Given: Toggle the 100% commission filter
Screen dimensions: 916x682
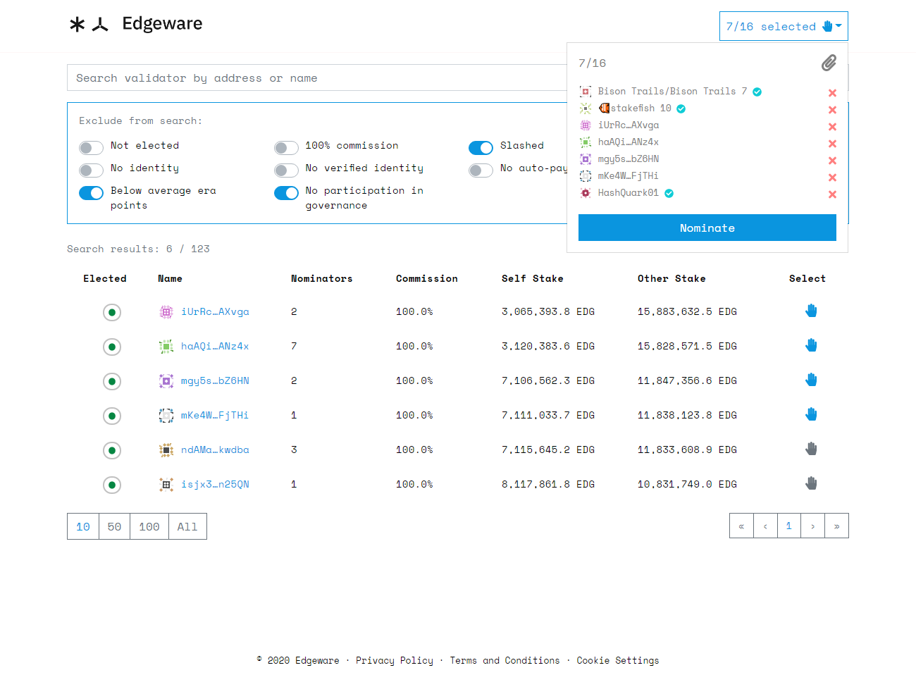Looking at the screenshot, I should [286, 147].
